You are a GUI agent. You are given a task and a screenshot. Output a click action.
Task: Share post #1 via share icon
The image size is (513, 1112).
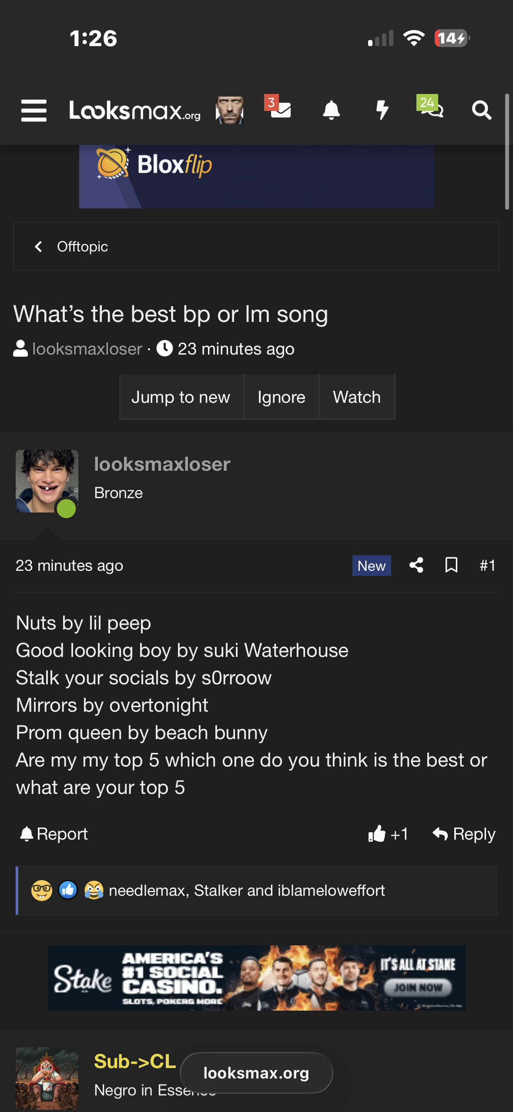(x=416, y=565)
